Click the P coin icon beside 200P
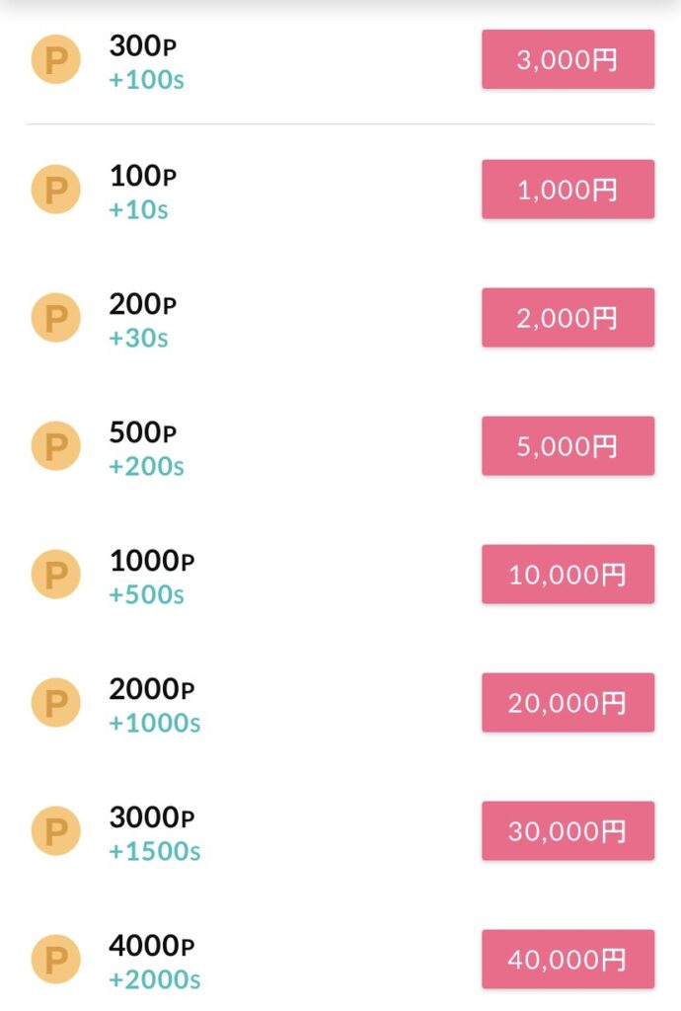681x1011 pixels. click(x=55, y=317)
